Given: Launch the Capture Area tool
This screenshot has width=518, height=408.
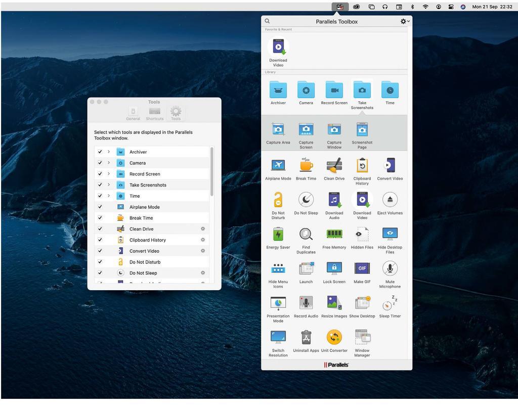Looking at the screenshot, I should 278,130.
